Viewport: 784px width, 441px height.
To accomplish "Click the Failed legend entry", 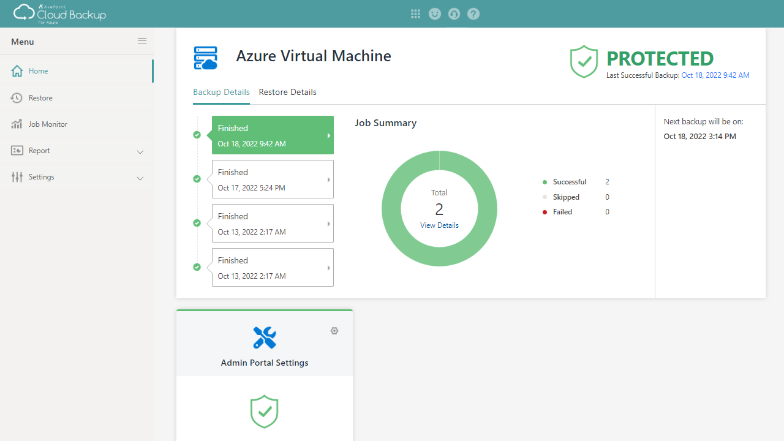I will pos(562,212).
